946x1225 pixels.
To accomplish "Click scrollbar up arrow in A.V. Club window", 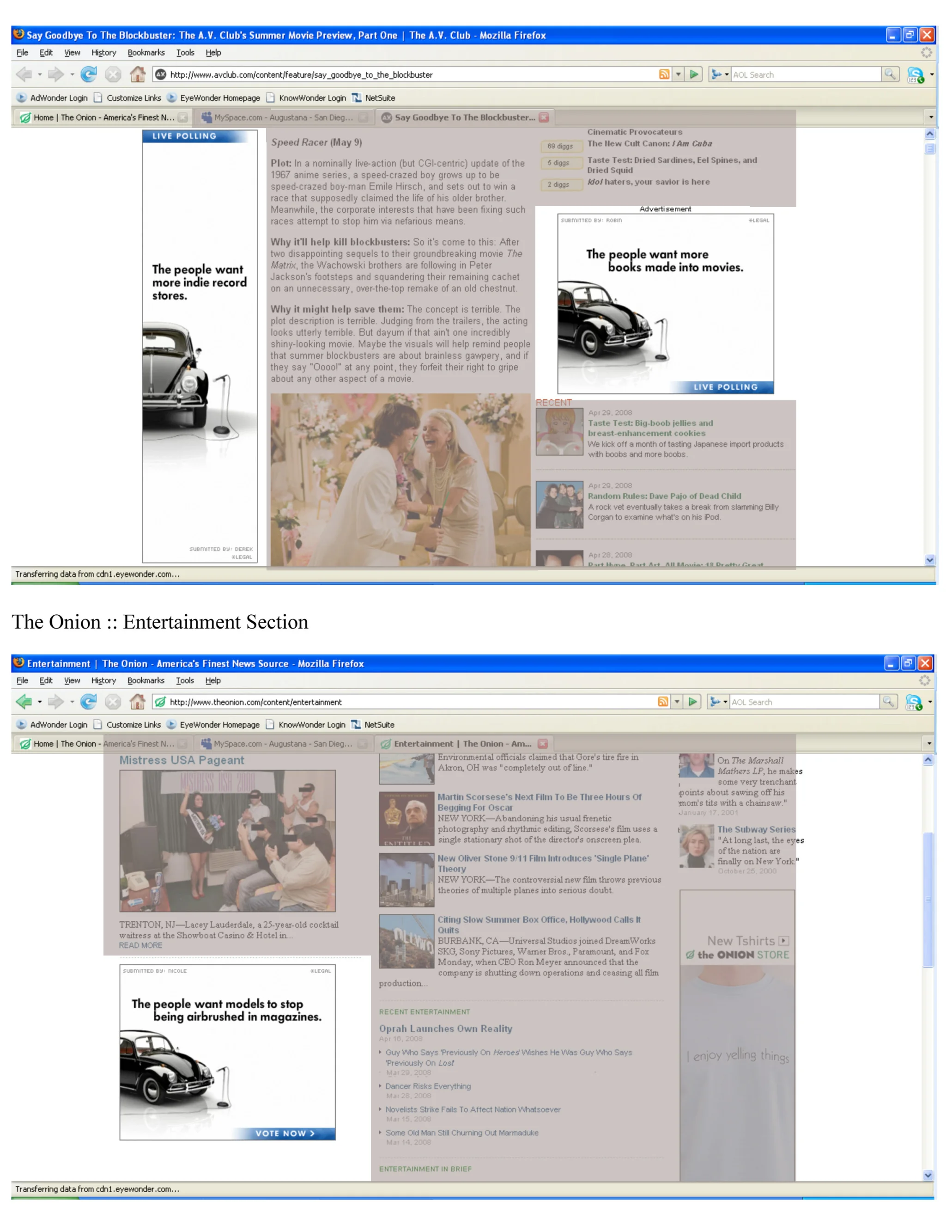I will pos(930,134).
